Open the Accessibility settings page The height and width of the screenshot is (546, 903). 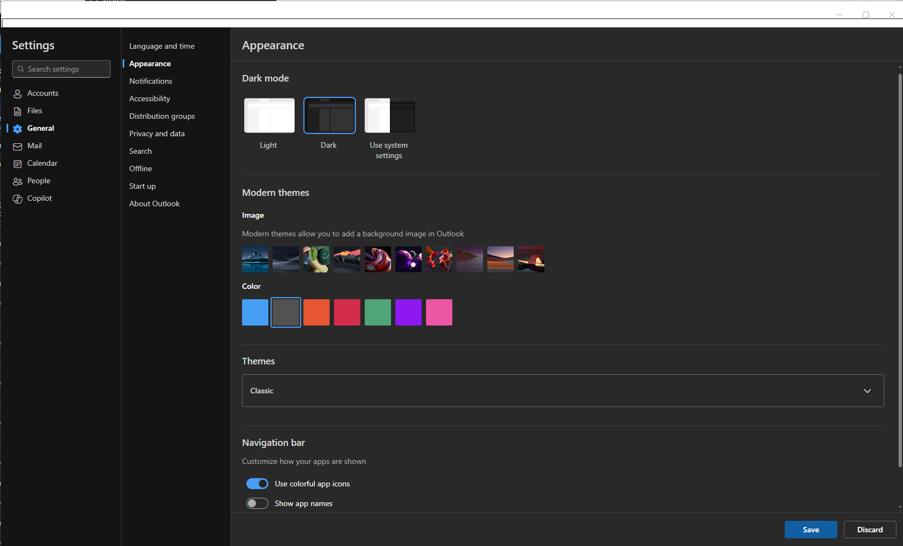(x=149, y=98)
